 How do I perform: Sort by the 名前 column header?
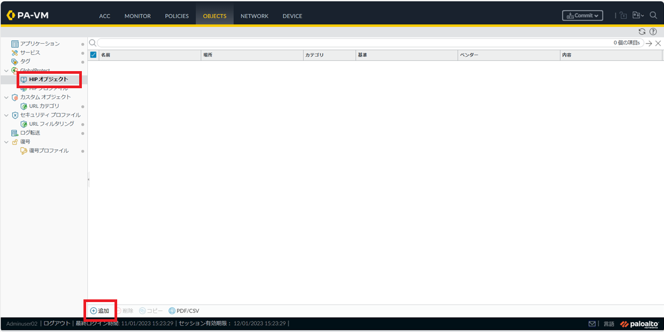tap(150, 55)
